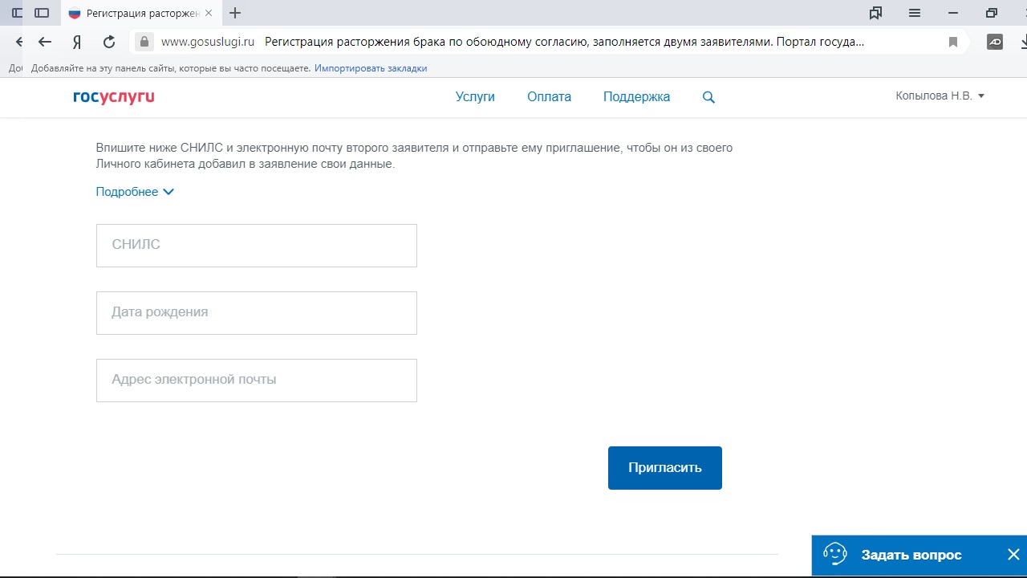Restore down the browser window
The height and width of the screenshot is (578, 1027).
coord(992,13)
